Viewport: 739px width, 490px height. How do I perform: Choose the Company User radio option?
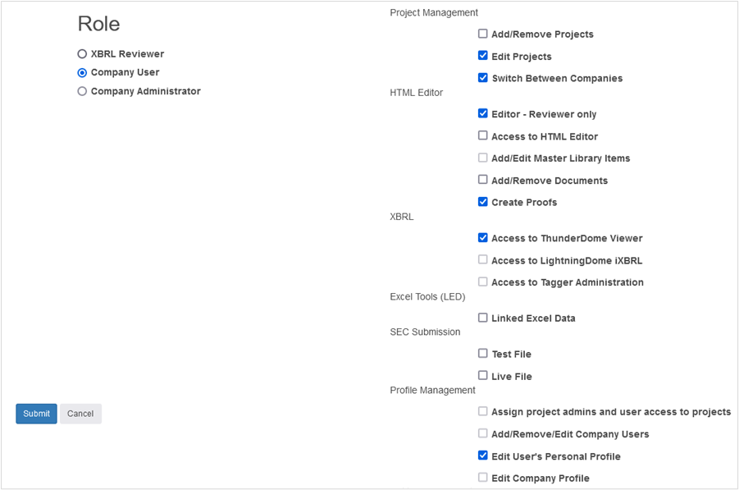click(x=82, y=73)
